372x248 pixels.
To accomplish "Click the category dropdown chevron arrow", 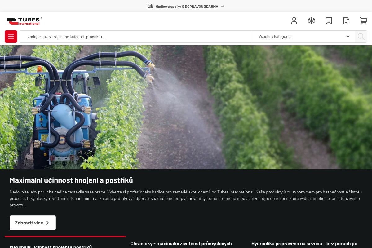I will [348, 37].
